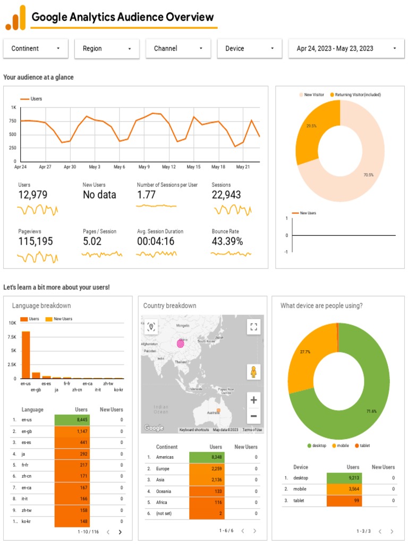408x545 pixels.
Task: Go to next page of device table
Action: point(392,531)
